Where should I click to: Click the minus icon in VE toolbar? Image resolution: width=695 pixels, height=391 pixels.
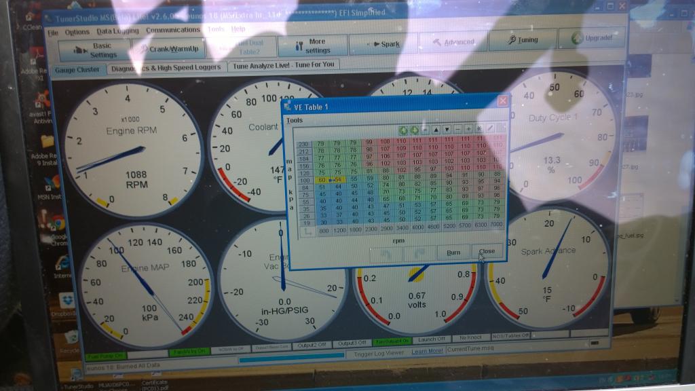pyautogui.click(x=457, y=129)
